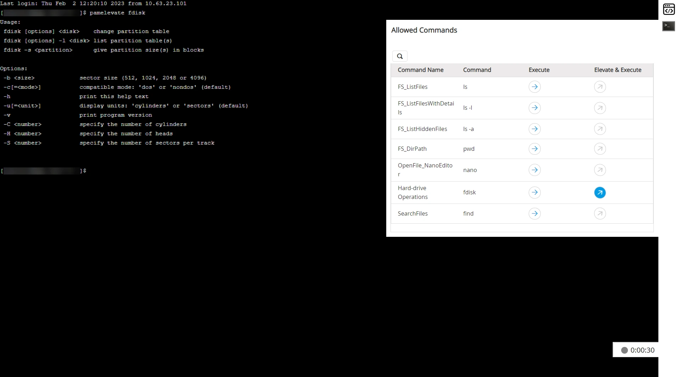Click the 'Usage:' heading in terminal
Viewport: 680px width, 377px height.
tap(10, 22)
